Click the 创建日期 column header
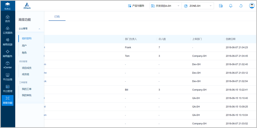Viewport: 257px width, 128px height. [x=231, y=39]
